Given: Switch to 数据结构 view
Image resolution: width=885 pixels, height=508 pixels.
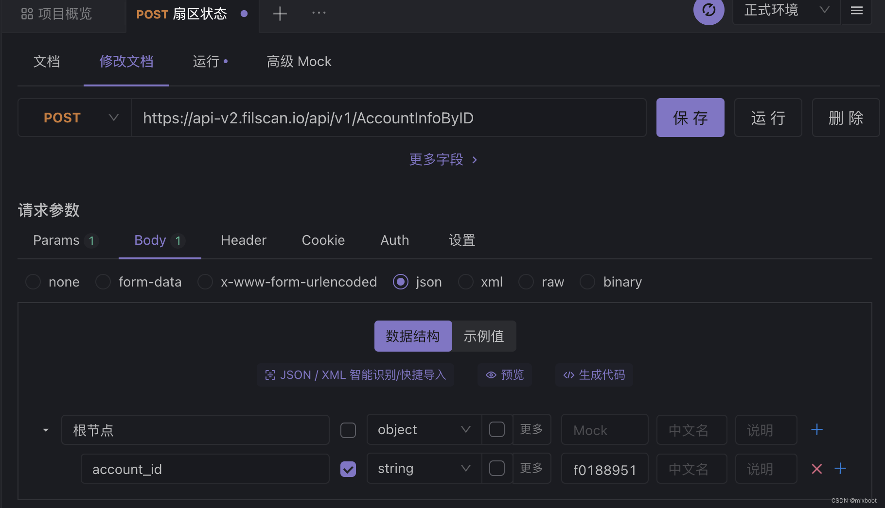Looking at the screenshot, I should tap(413, 336).
